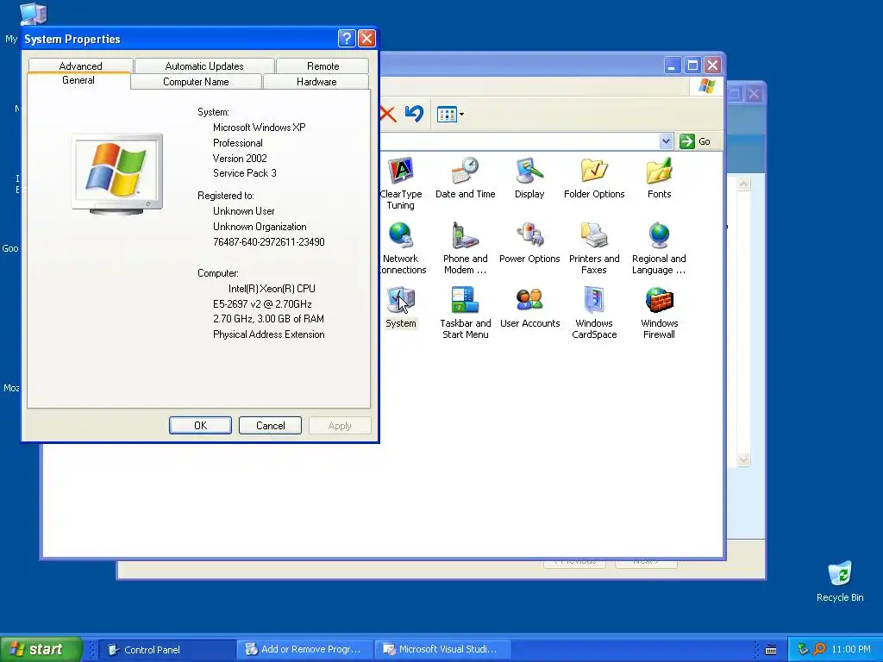883x662 pixels.
Task: Switch to the Remote tab
Action: click(x=323, y=66)
